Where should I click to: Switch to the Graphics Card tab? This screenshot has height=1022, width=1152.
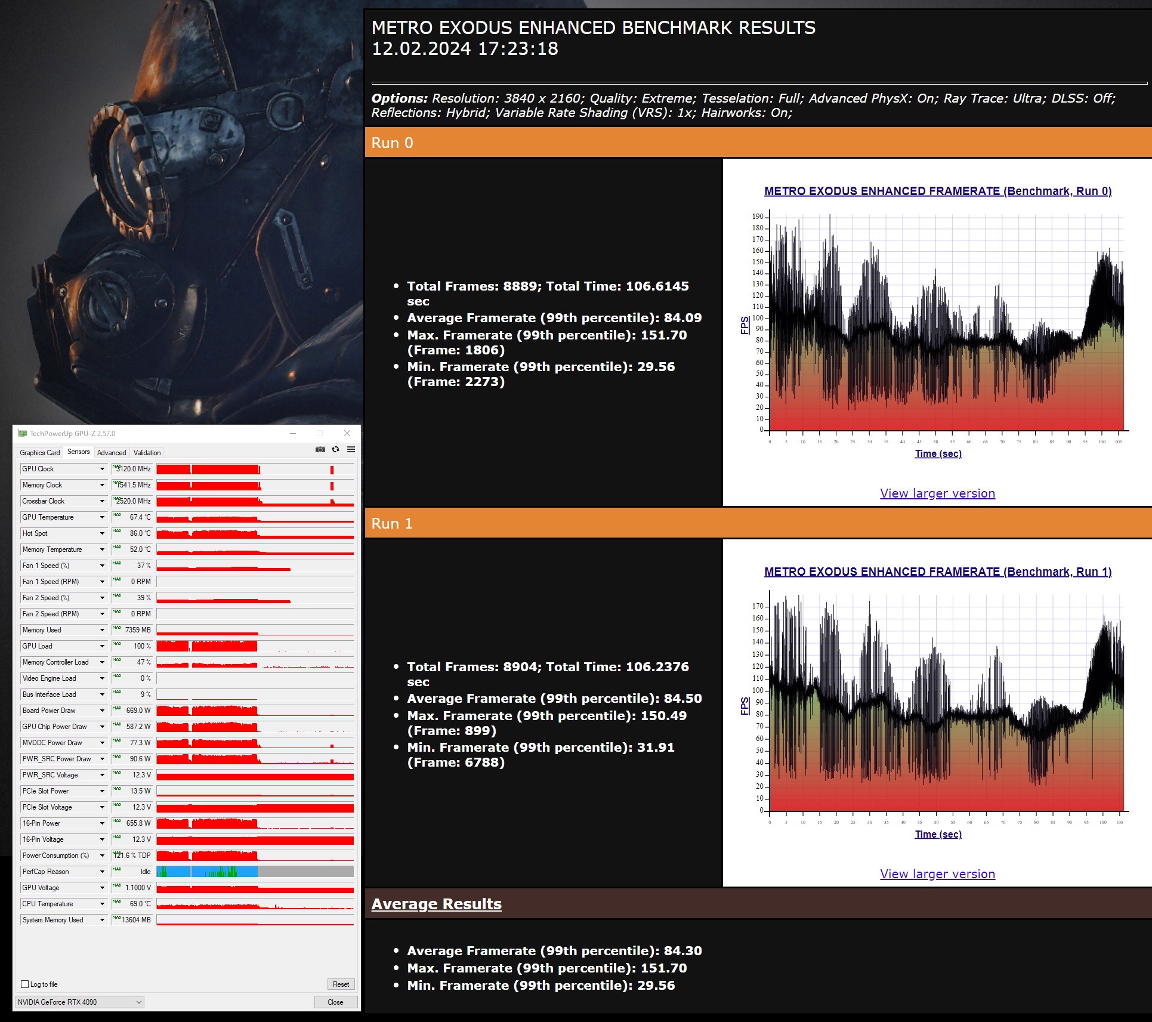pyautogui.click(x=39, y=453)
